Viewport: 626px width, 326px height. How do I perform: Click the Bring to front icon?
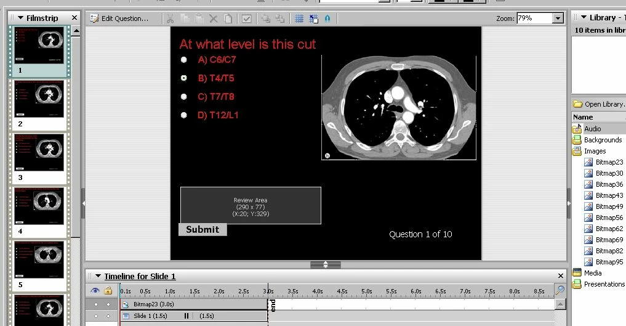265,18
